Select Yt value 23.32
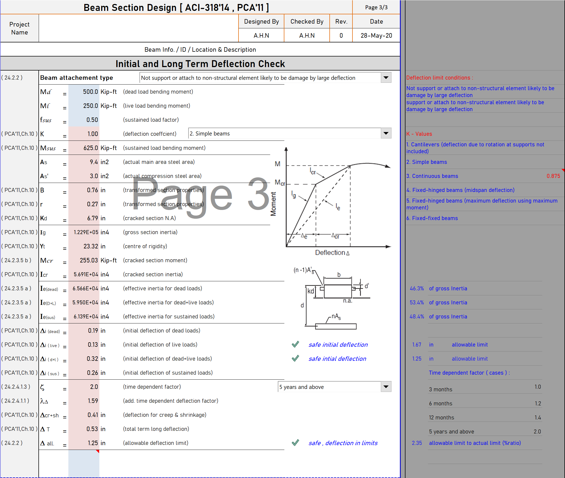Screen dimensions: 565x478 84,246
